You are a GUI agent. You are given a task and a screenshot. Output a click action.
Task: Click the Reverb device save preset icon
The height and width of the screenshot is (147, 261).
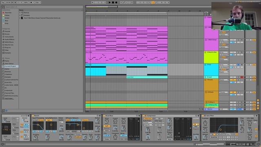100,116
